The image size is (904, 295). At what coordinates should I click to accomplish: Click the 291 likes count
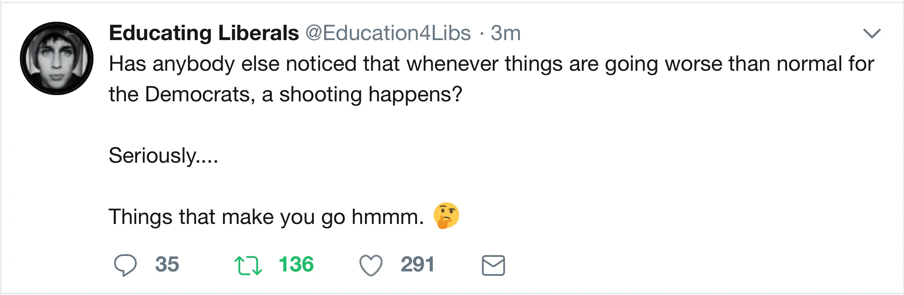click(x=417, y=264)
